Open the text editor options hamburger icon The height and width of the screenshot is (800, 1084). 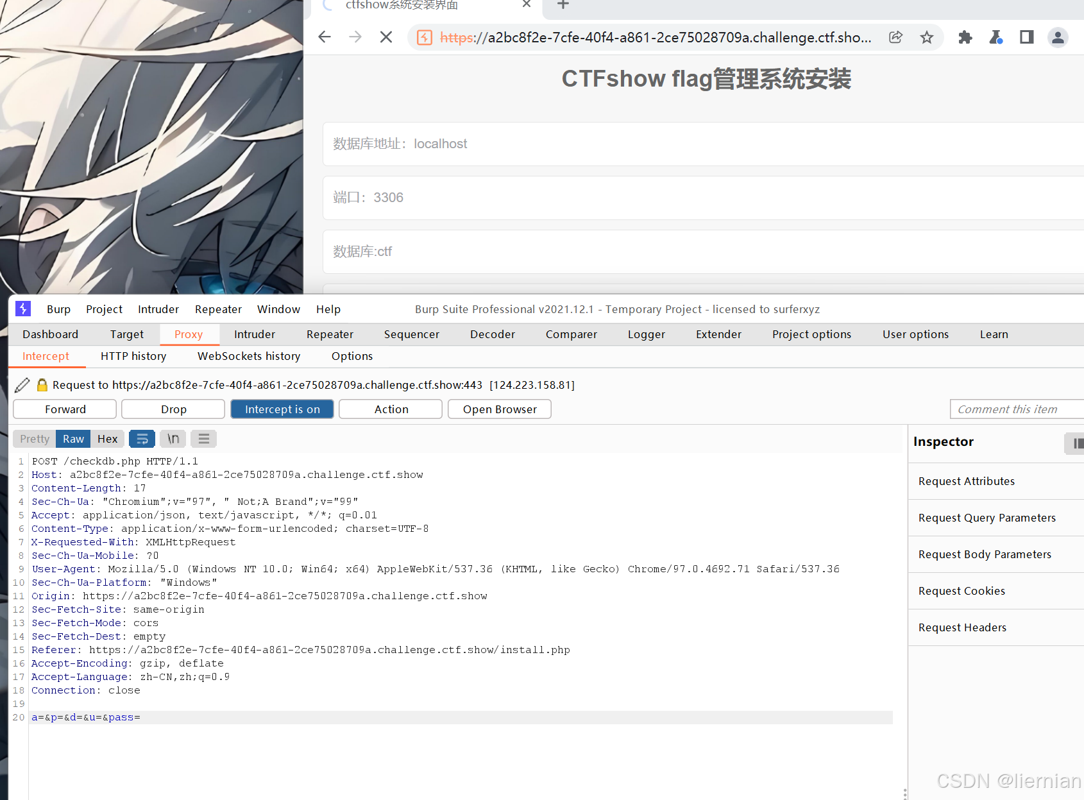click(x=203, y=439)
